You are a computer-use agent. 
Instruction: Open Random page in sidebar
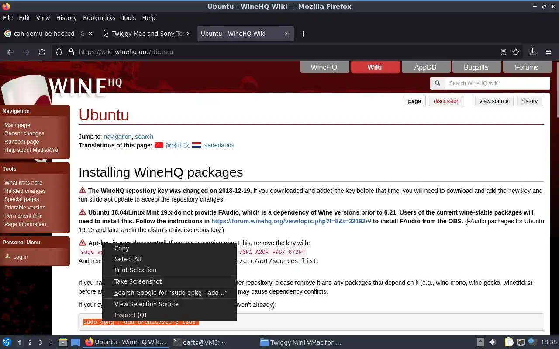click(21, 142)
